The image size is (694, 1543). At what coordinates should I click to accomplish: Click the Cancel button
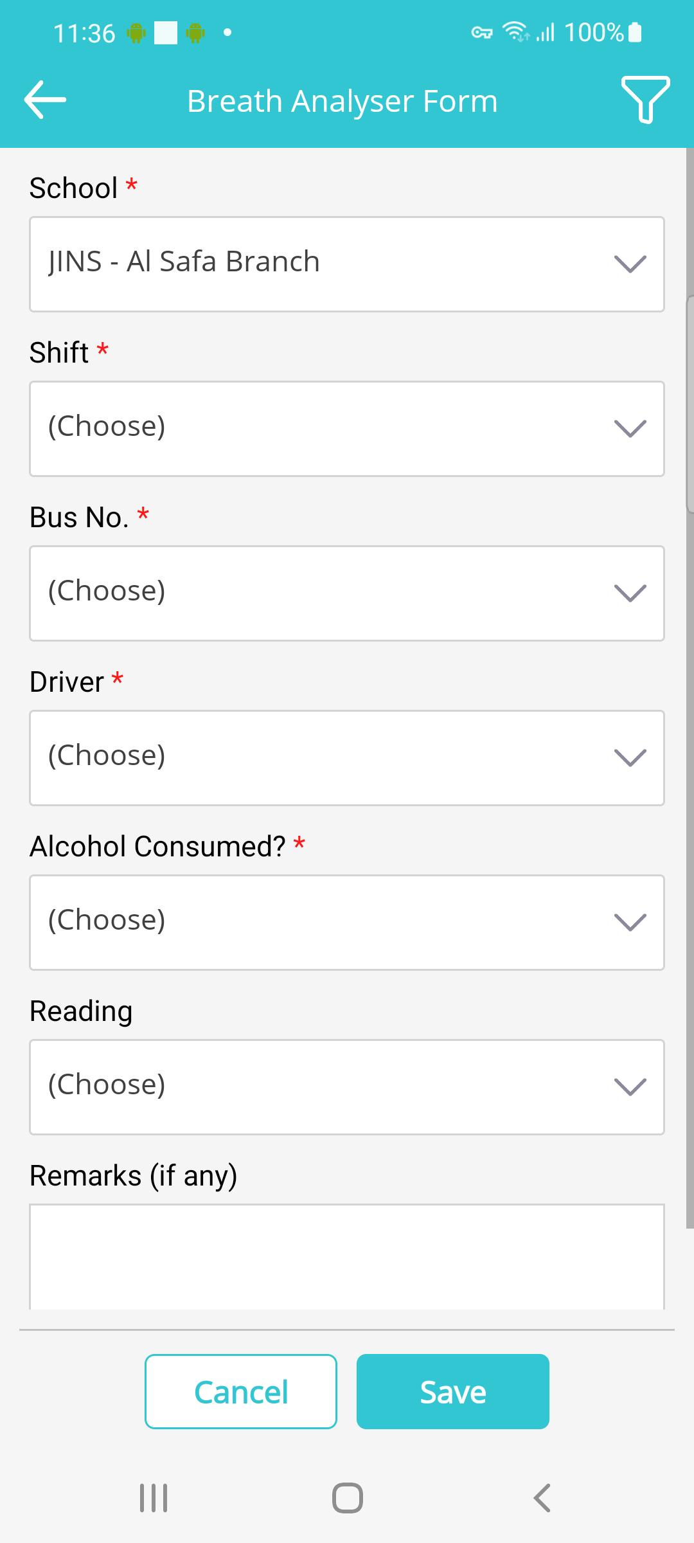[241, 1391]
